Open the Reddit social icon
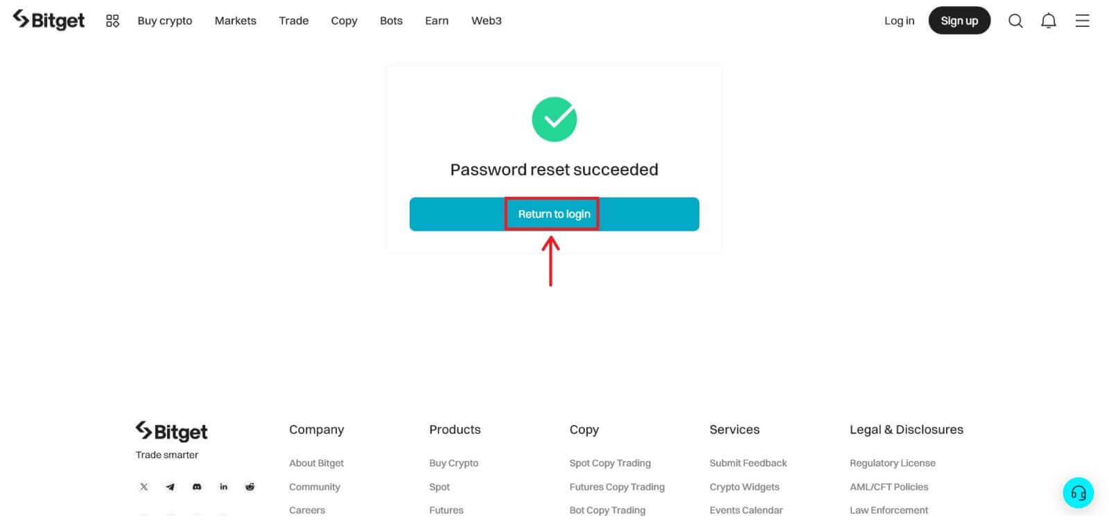This screenshot has height=524, width=1109. tap(250, 487)
